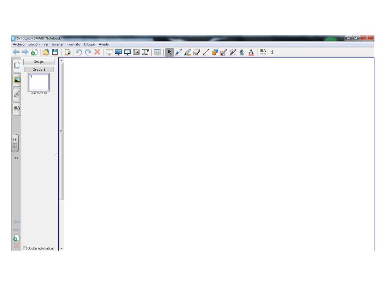Open the Attachments paperclip side tab
This screenshot has width=385, height=289.
click(17, 94)
